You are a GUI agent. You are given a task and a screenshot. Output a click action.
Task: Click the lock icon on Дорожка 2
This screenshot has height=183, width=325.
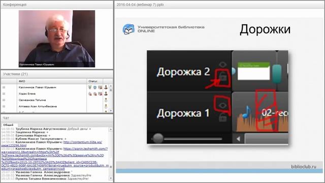tap(223, 77)
